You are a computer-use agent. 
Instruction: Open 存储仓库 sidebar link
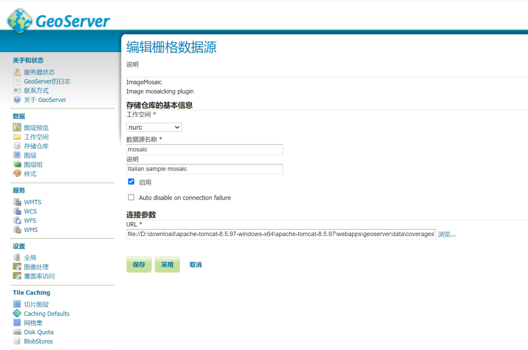36,146
